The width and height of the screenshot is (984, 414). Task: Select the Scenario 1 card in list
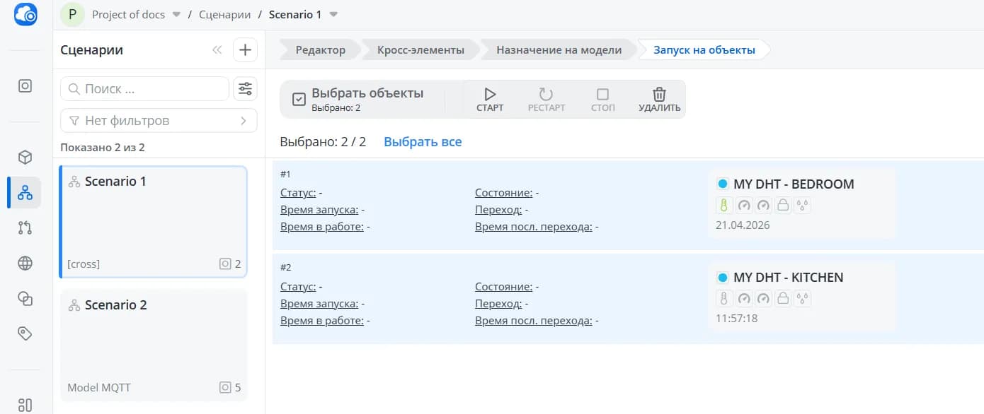tap(154, 222)
